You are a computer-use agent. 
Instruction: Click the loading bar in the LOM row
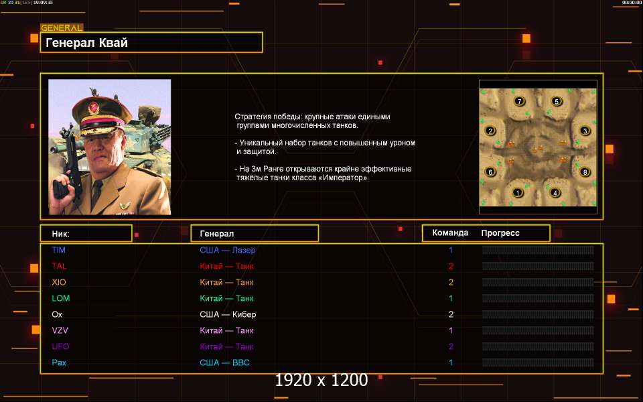coord(538,298)
